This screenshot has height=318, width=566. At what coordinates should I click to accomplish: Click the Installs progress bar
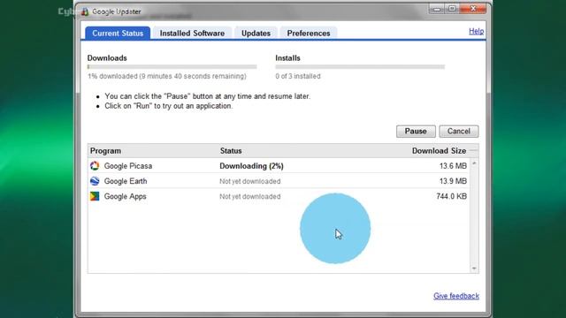point(360,67)
